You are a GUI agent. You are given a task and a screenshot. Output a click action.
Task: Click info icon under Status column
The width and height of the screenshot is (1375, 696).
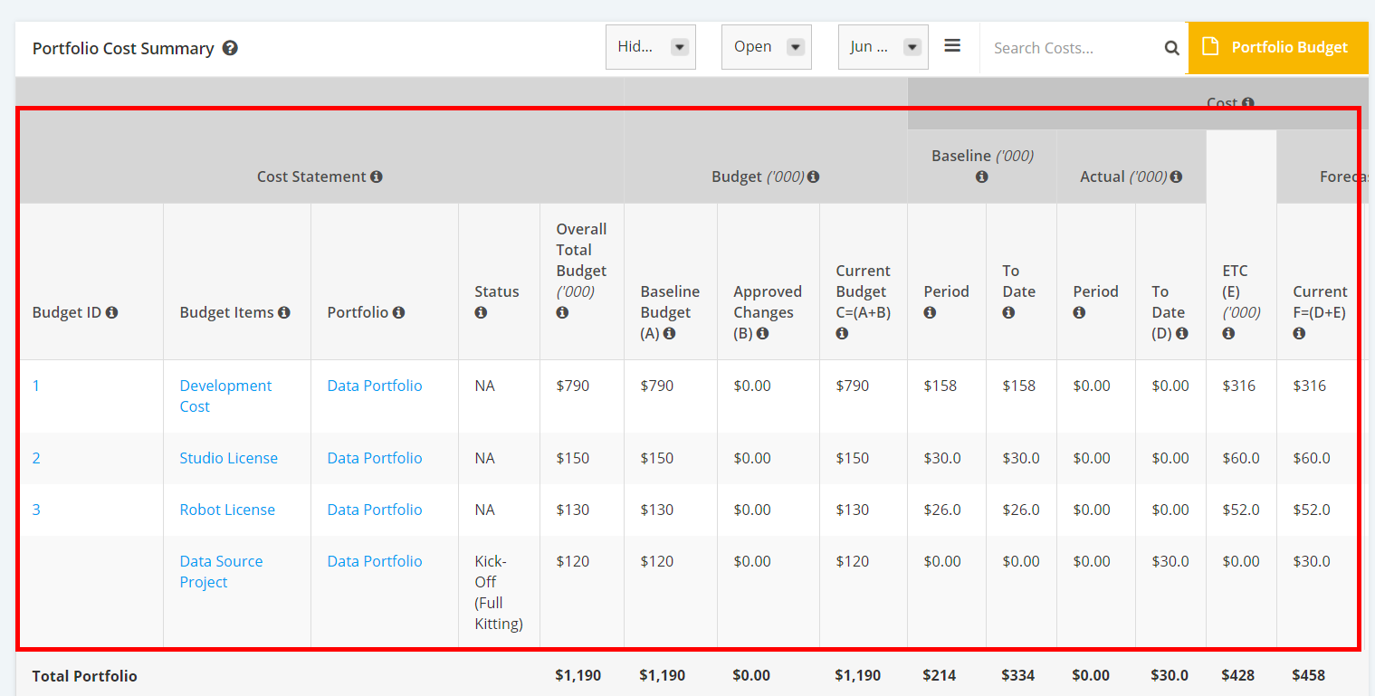coord(481,312)
